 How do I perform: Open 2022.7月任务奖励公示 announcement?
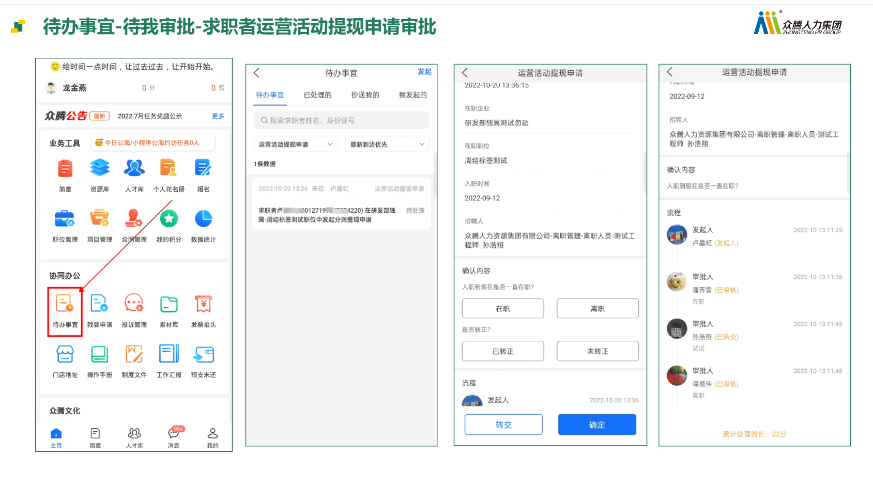click(x=150, y=116)
